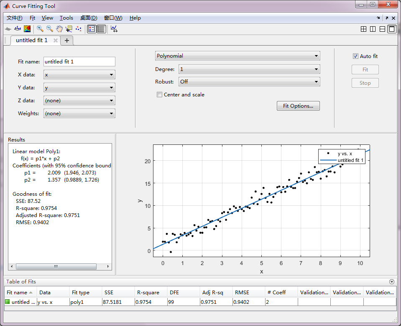
Task: Toggle the Grid toolbar button
Action: click(101, 29)
